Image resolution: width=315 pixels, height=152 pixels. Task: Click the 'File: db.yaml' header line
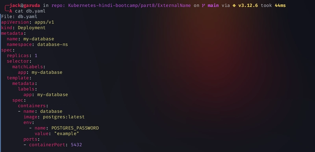[19, 17]
